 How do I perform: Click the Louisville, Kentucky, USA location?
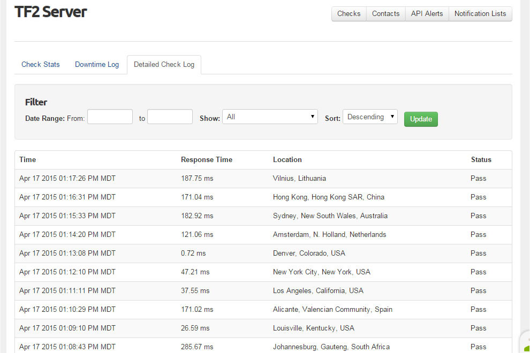point(314,328)
